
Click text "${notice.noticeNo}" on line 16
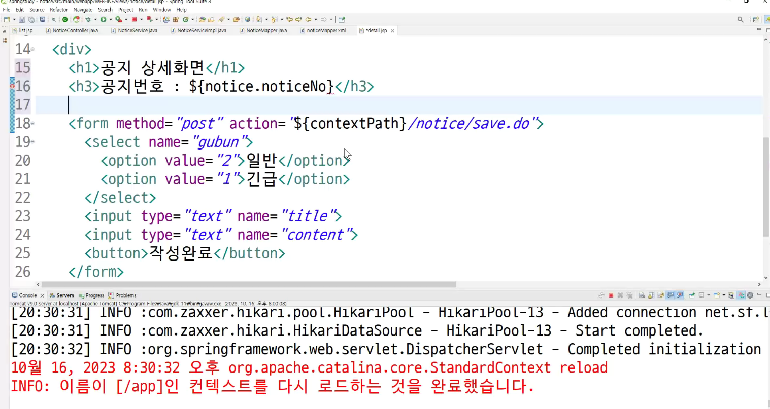(x=261, y=86)
